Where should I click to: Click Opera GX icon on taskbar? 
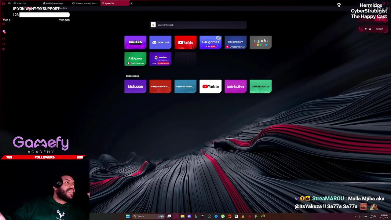pyautogui.click(x=176, y=216)
